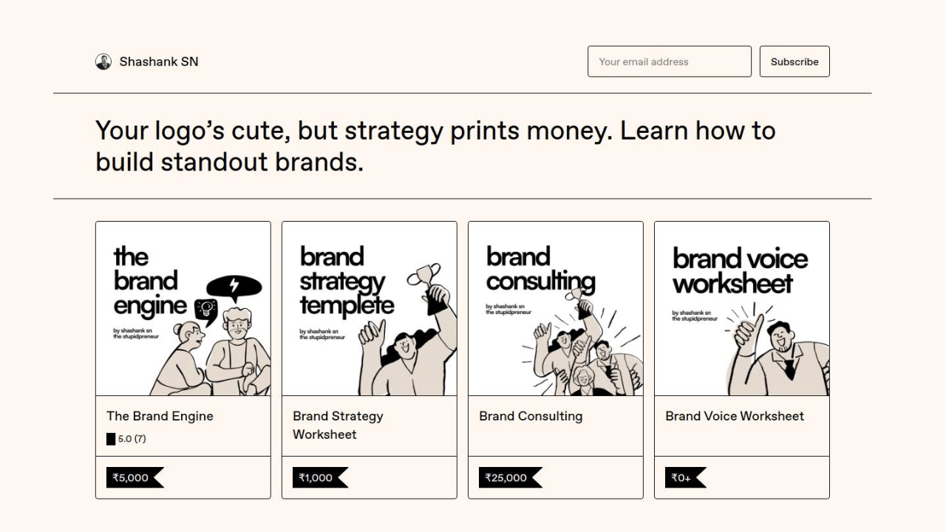Select the ₹5,000 price tag

click(x=135, y=478)
